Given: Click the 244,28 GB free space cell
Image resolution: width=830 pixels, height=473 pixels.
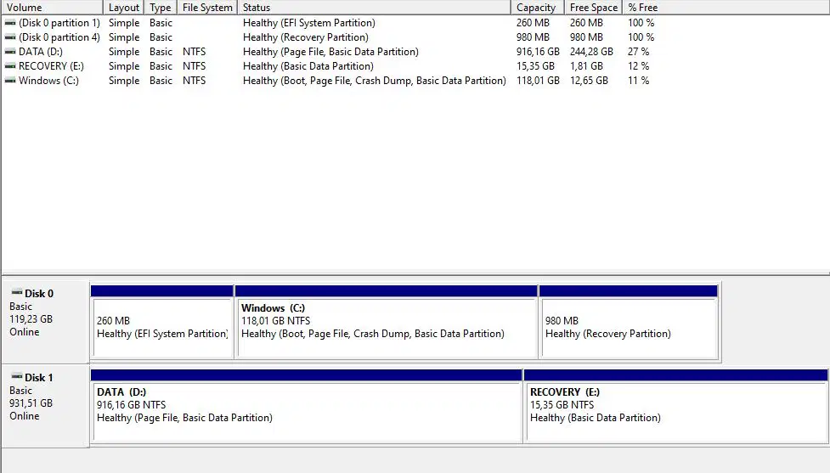Looking at the screenshot, I should tap(591, 51).
